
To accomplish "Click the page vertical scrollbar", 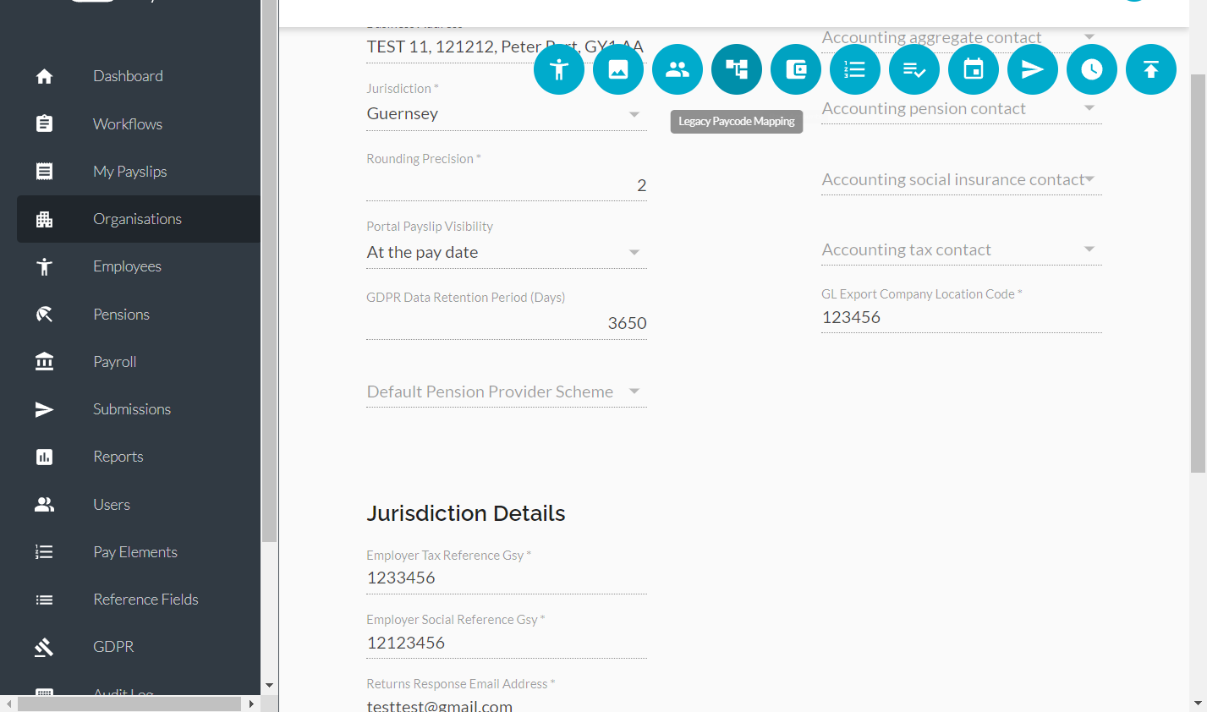I will 1198,273.
